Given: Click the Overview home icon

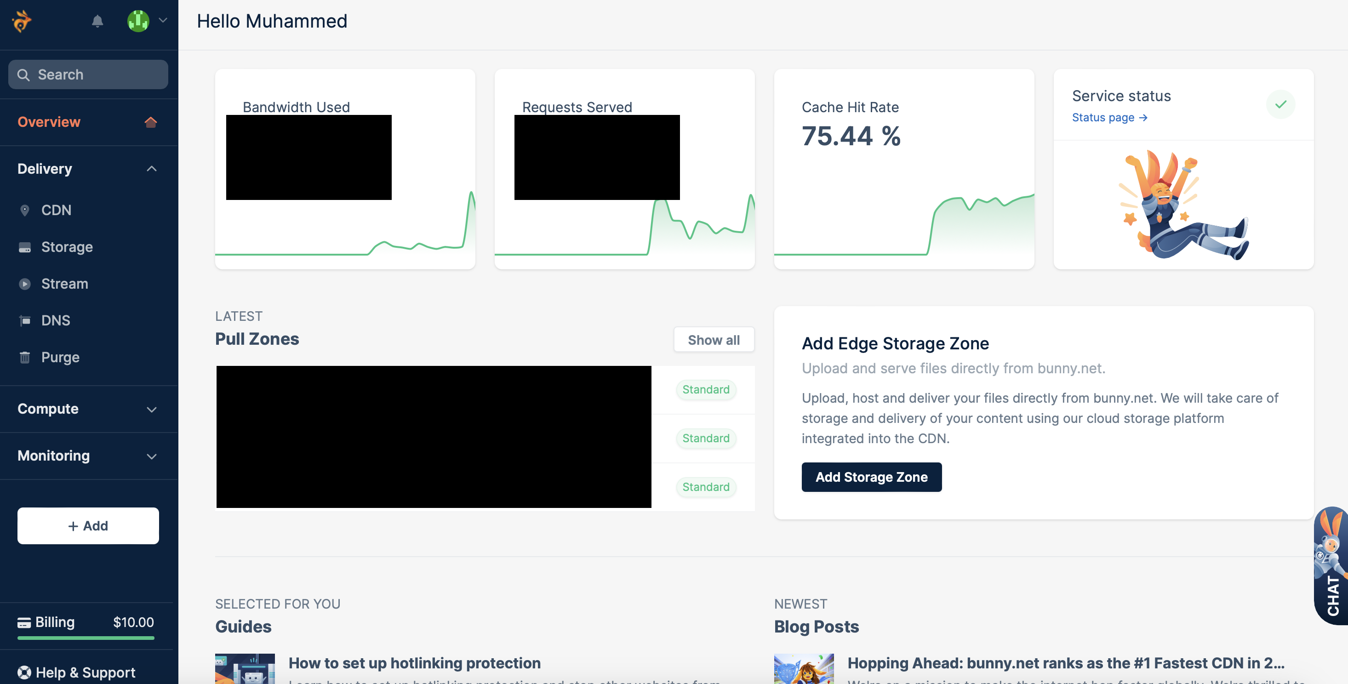Looking at the screenshot, I should click(151, 122).
